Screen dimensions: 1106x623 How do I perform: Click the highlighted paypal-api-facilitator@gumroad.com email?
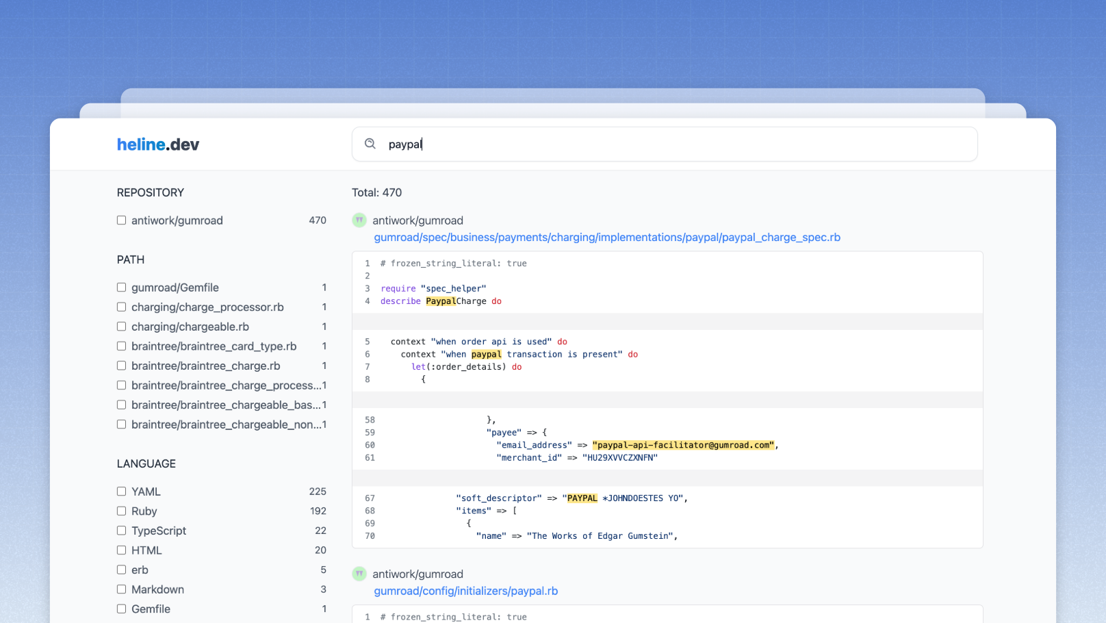[683, 445]
